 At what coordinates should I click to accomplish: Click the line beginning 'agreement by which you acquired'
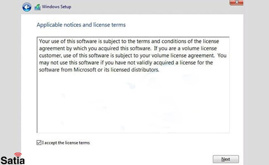[x=128, y=48]
